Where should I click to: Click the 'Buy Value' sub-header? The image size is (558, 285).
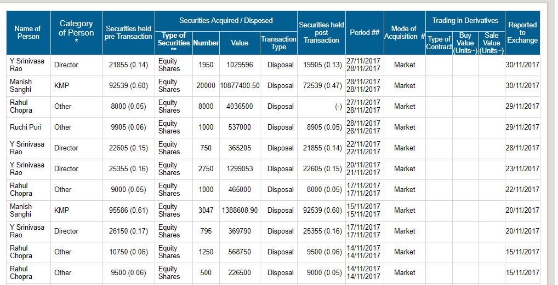coord(465,43)
